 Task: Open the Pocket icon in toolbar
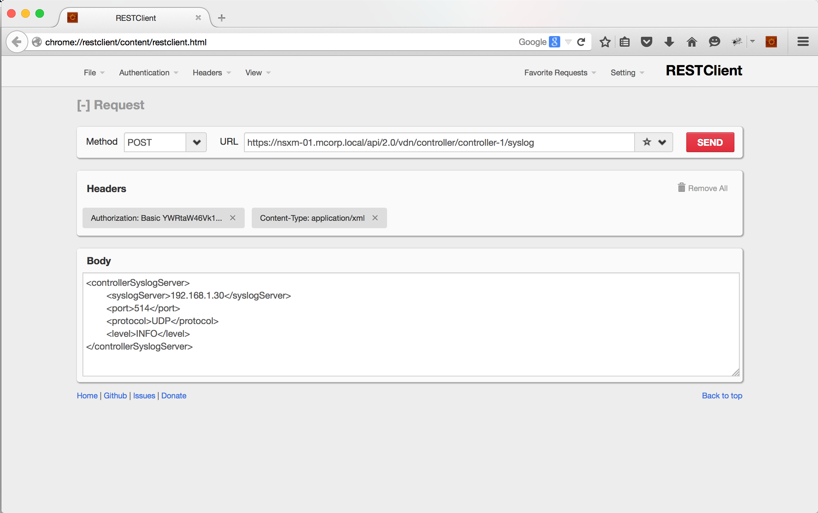646,42
